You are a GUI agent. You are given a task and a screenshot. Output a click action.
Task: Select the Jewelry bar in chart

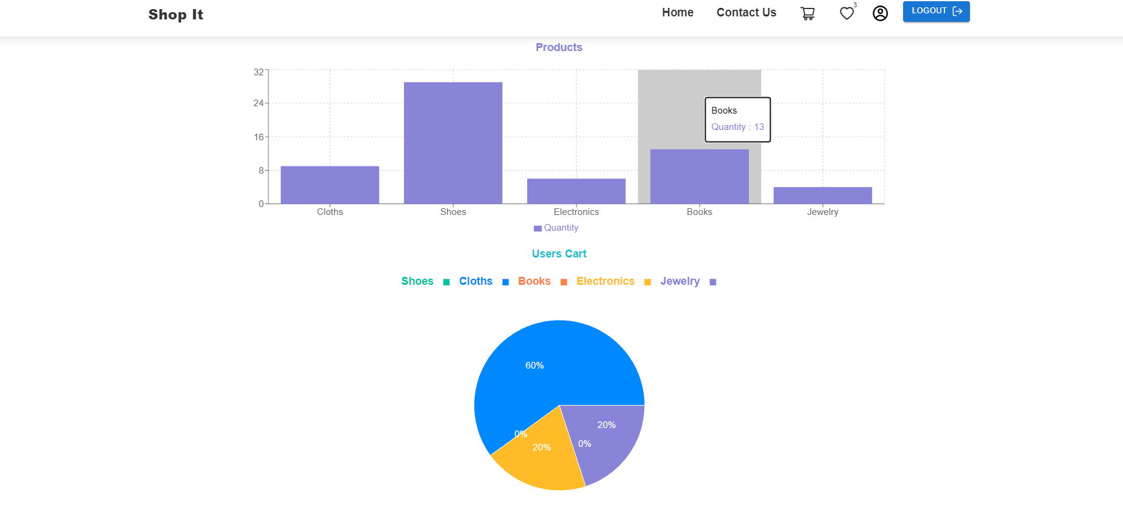(822, 195)
